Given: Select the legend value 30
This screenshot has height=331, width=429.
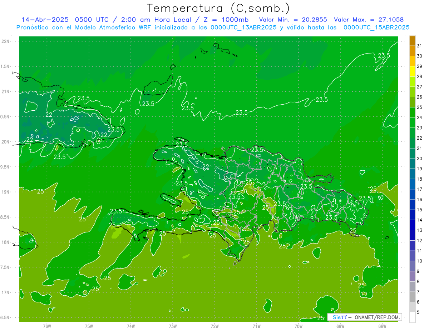Looking at the screenshot, I should pyautogui.click(x=420, y=56).
